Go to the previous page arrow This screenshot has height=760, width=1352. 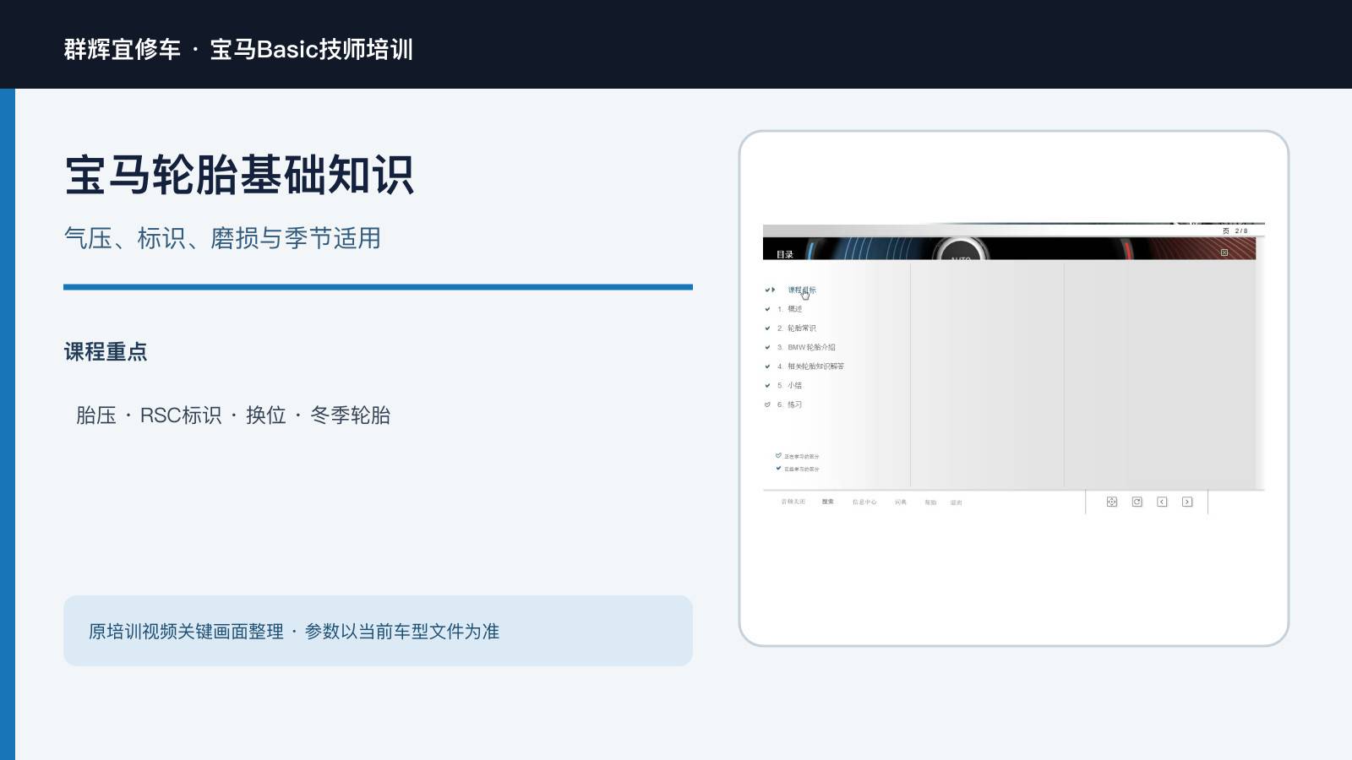1162,502
